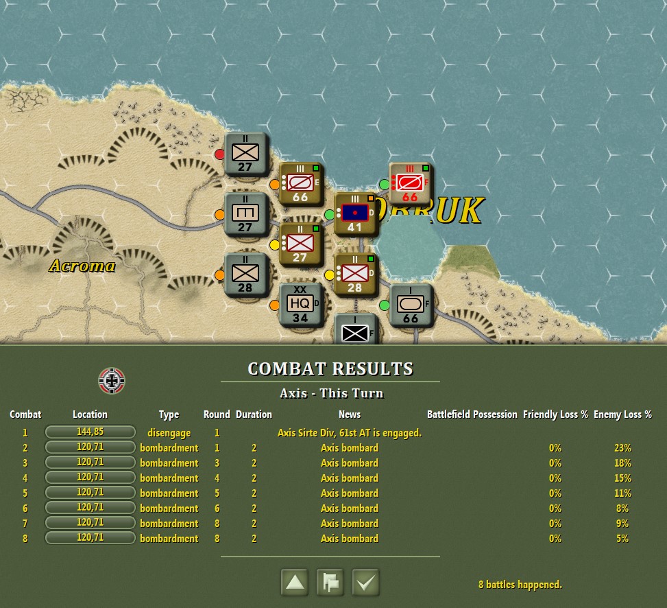Select grey infantry unit 27 near the coast
This screenshot has height=608, width=667.
tap(246, 154)
